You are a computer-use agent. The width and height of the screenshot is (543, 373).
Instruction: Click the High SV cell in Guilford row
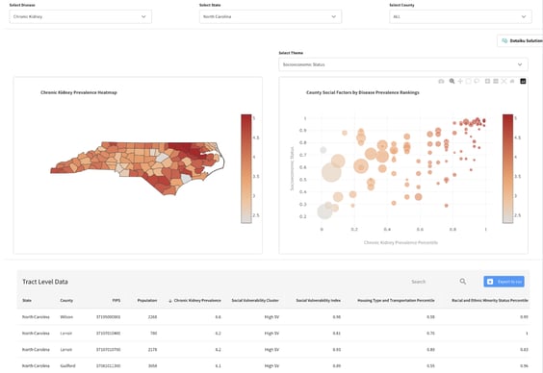[271, 365]
